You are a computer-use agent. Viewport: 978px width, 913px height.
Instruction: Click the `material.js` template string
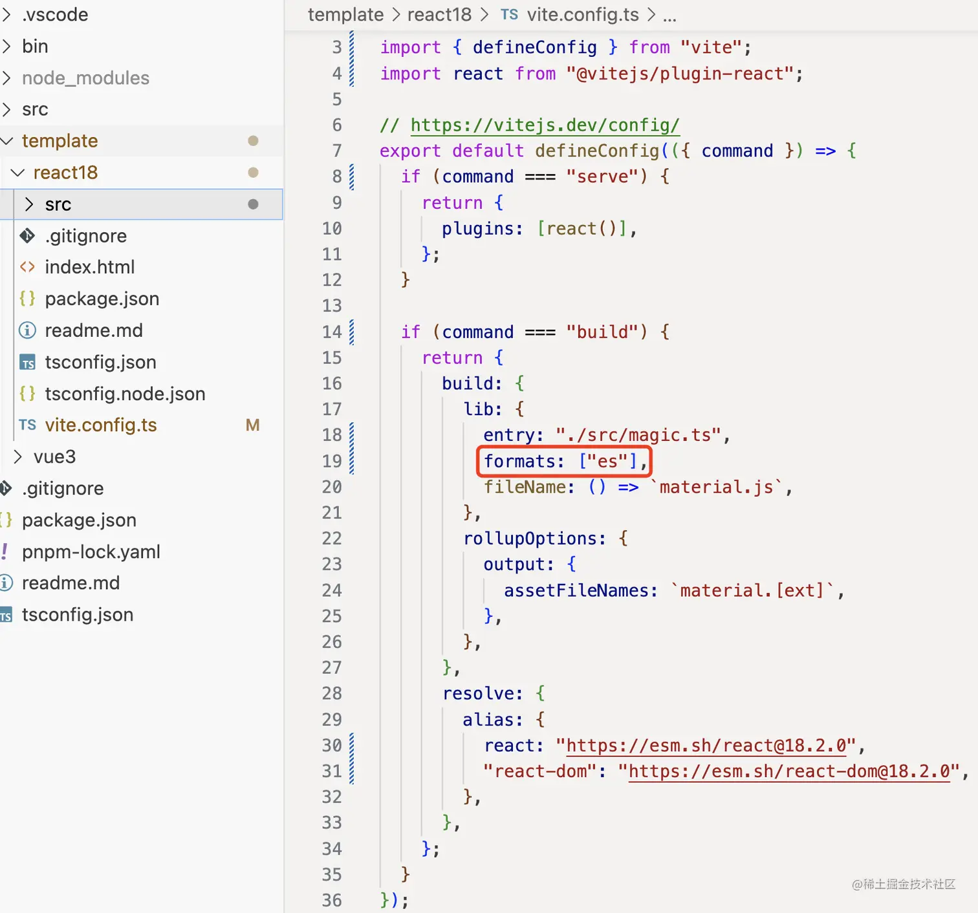pyautogui.click(x=717, y=487)
